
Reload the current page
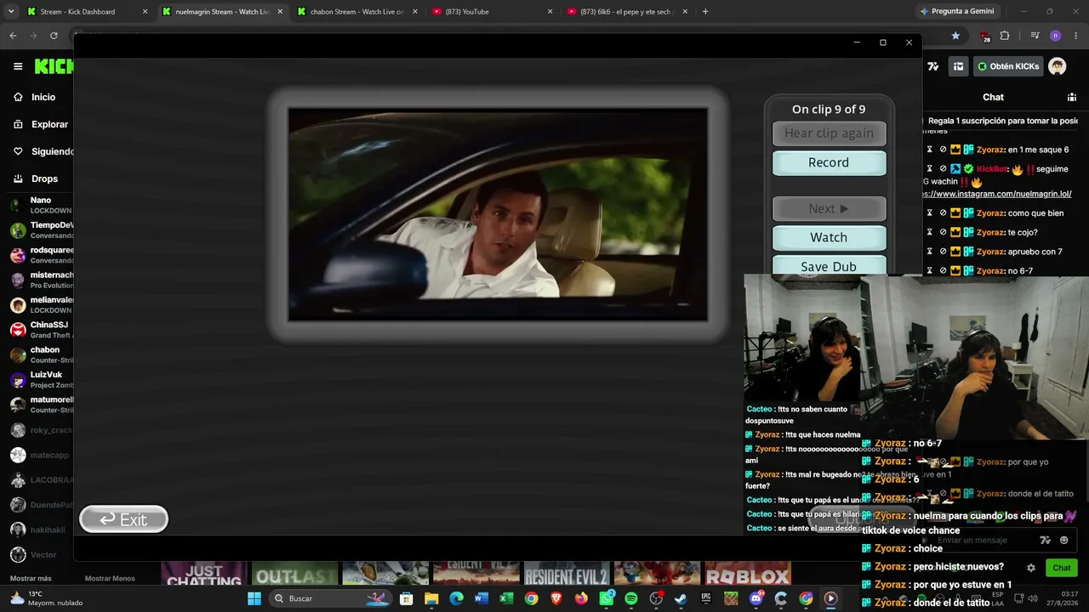pos(54,36)
